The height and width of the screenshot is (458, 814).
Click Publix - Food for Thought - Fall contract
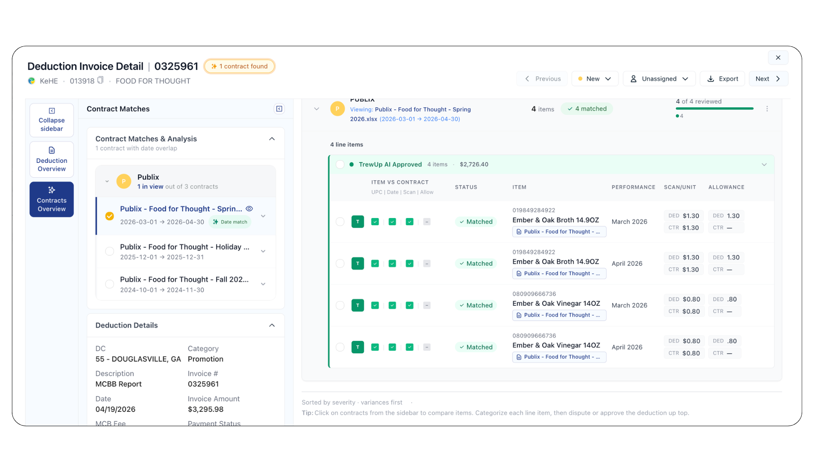click(x=184, y=279)
